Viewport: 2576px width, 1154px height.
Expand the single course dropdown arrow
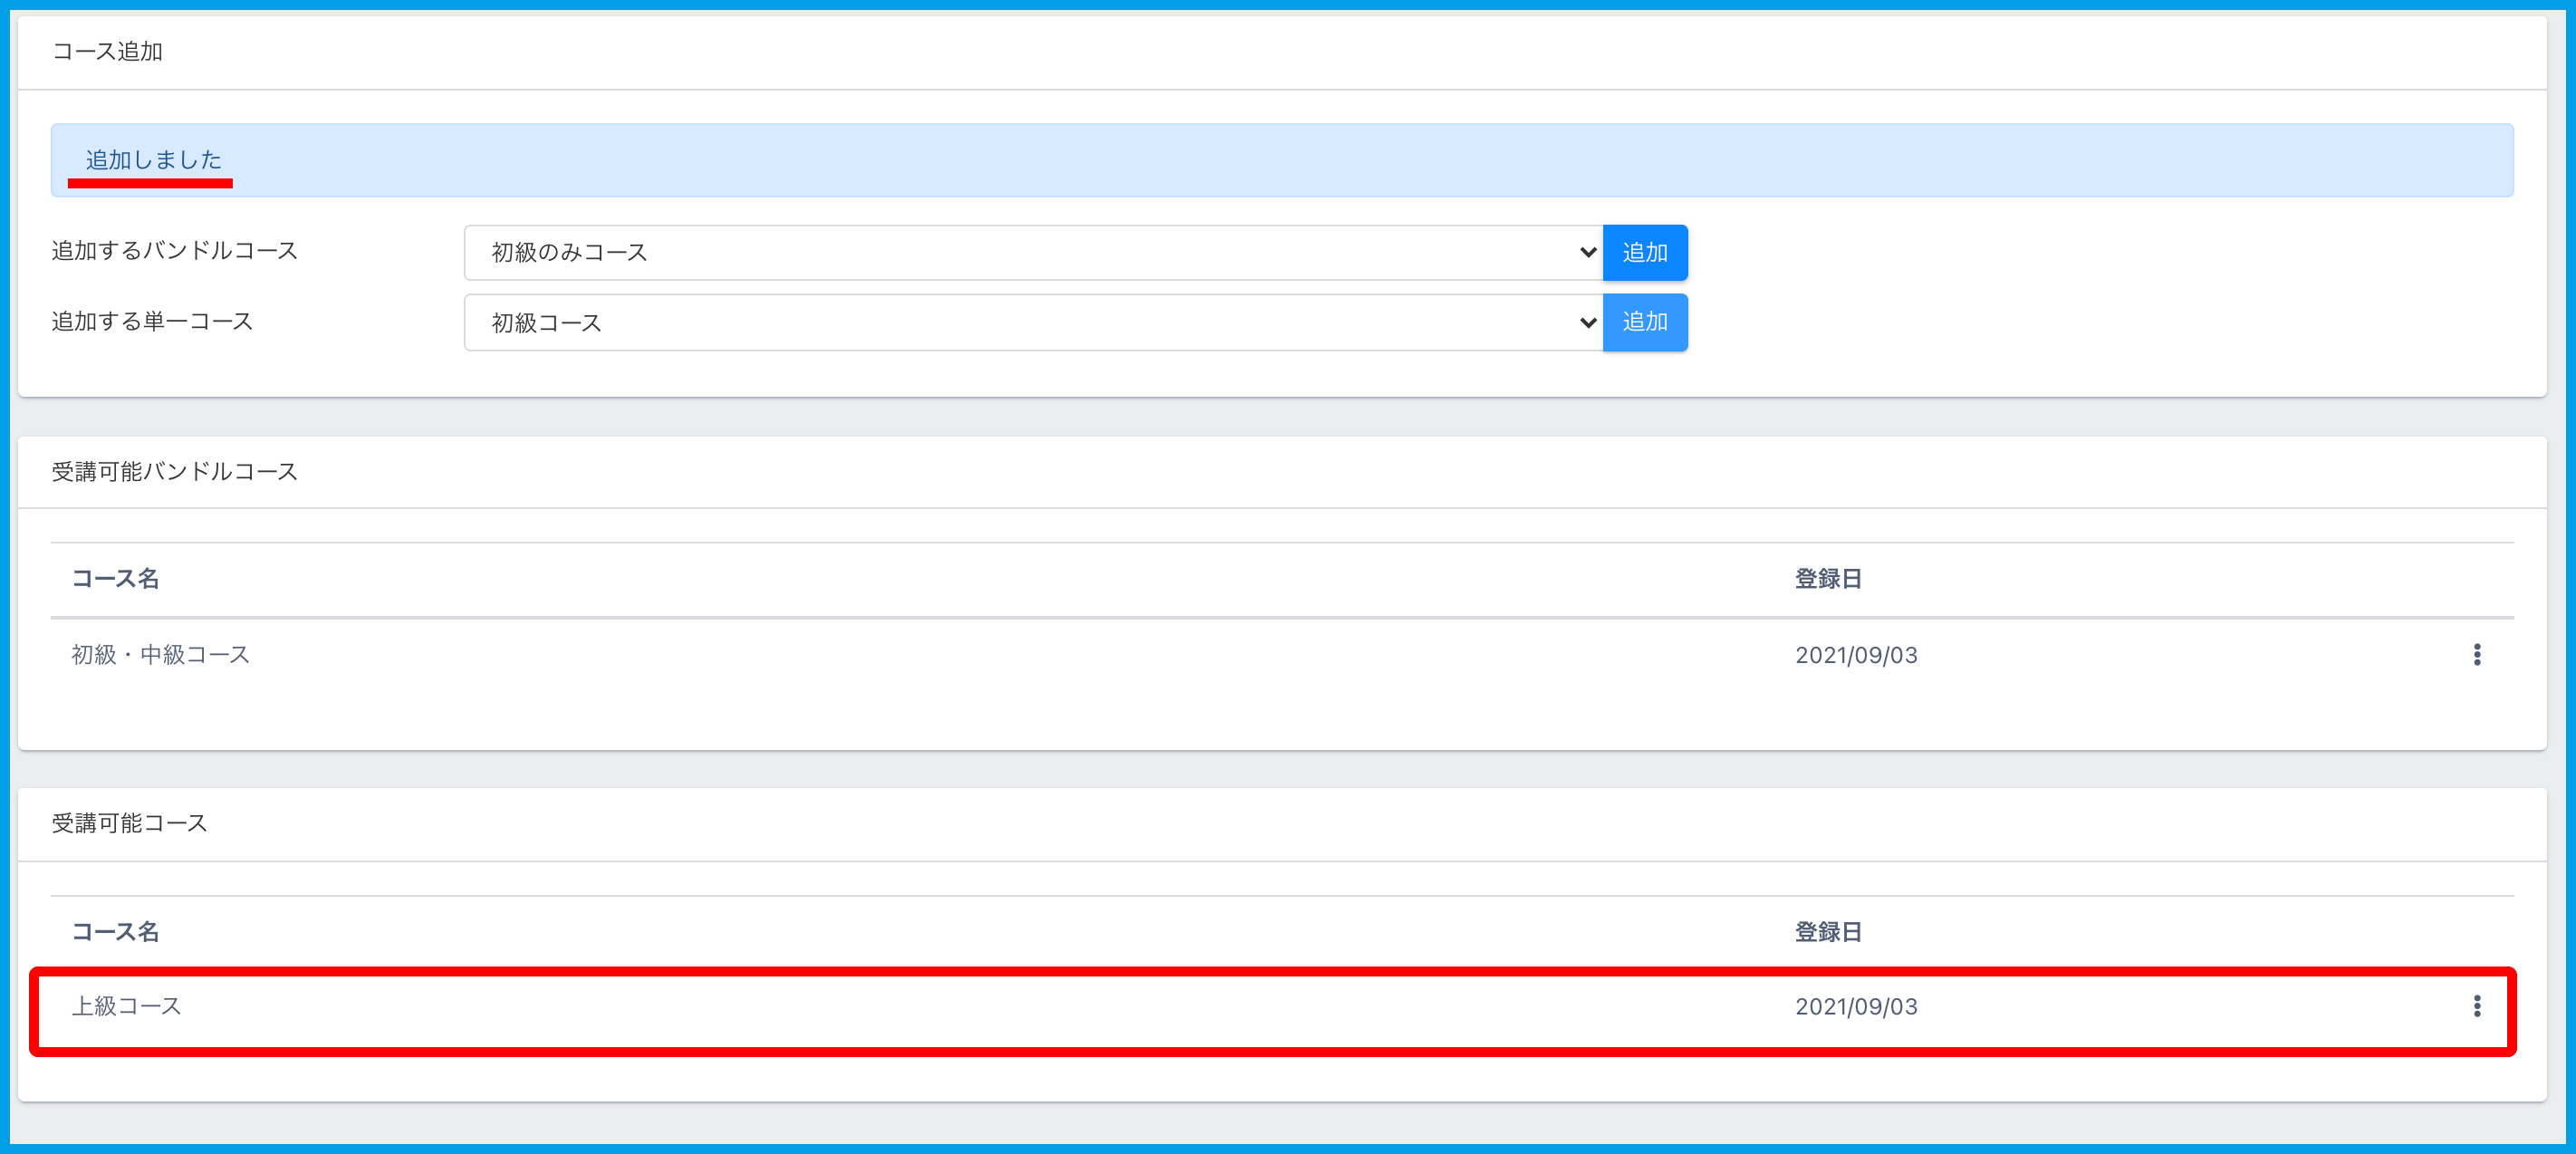(1587, 322)
